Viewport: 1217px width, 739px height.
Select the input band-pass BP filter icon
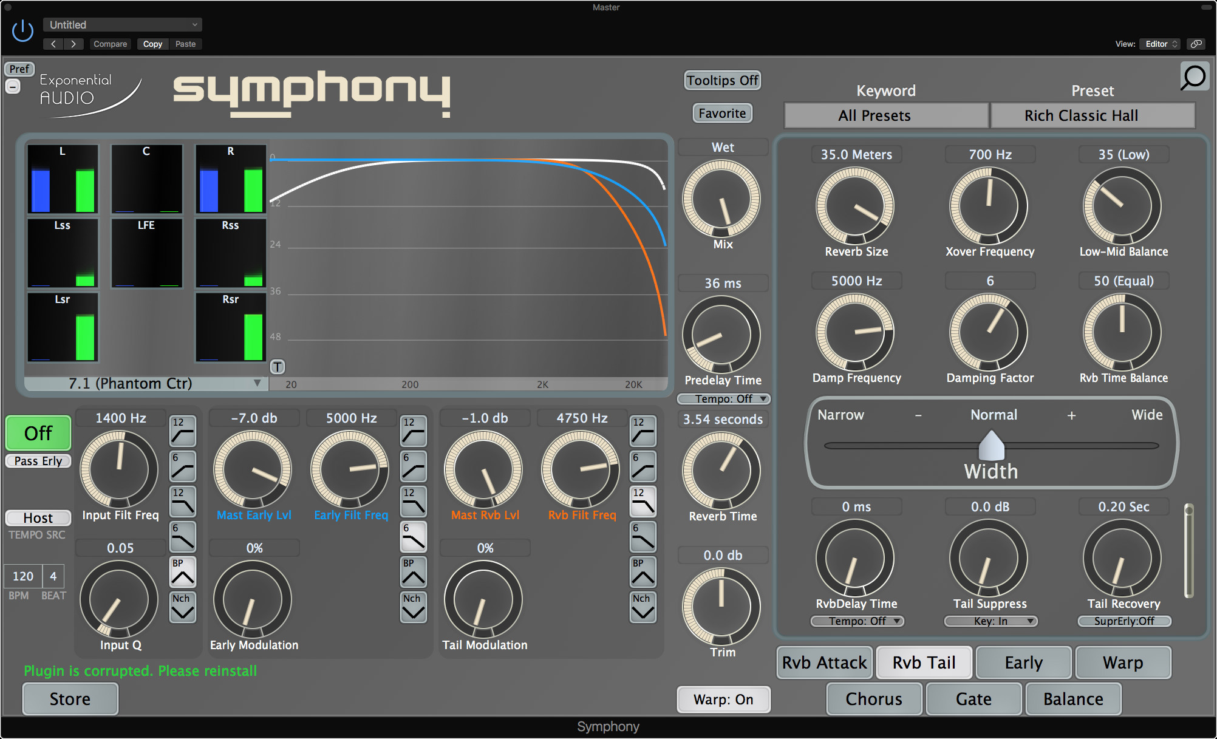182,571
